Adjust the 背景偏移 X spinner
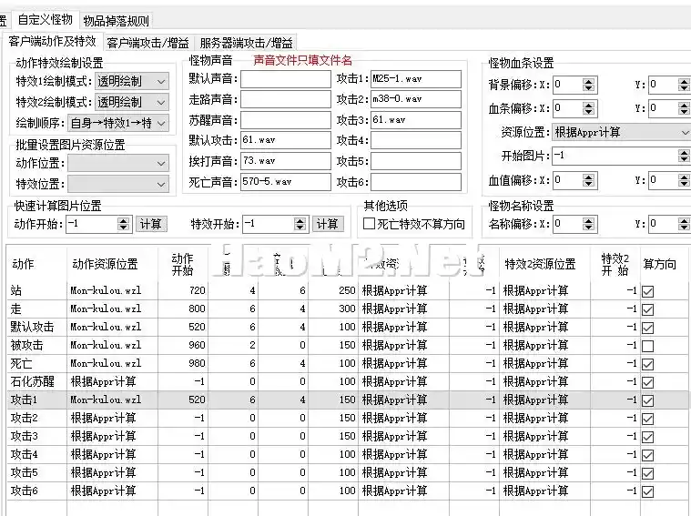Viewport: 691px width, 516px height. tap(588, 85)
